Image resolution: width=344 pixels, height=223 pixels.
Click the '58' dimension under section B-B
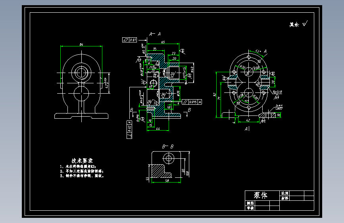(167, 181)
